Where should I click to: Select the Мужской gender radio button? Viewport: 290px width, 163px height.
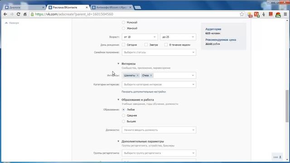123,22
